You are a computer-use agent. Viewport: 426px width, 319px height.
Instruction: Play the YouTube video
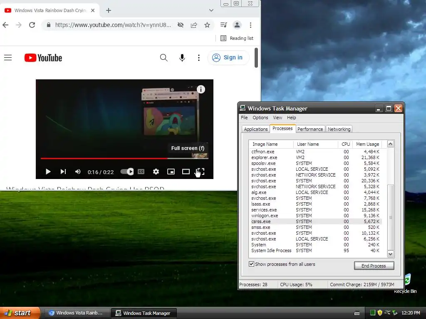48,172
